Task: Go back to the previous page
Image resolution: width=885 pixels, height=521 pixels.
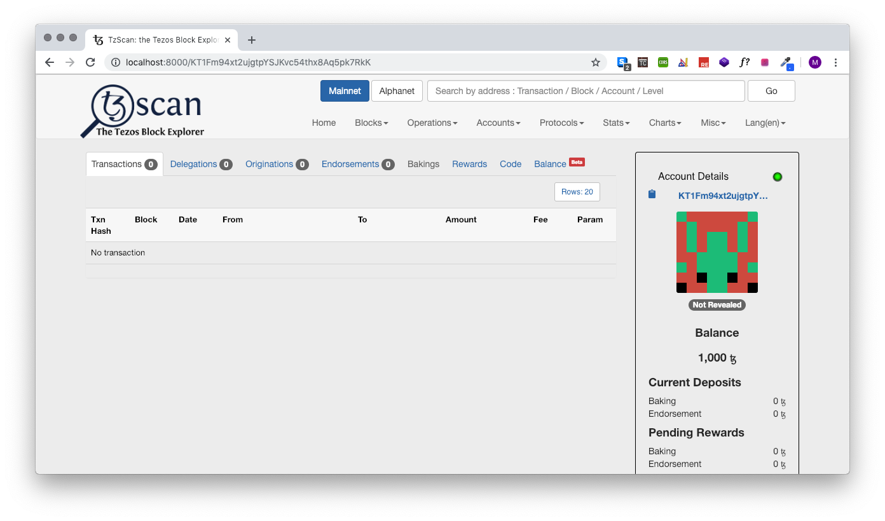Action: [x=50, y=62]
